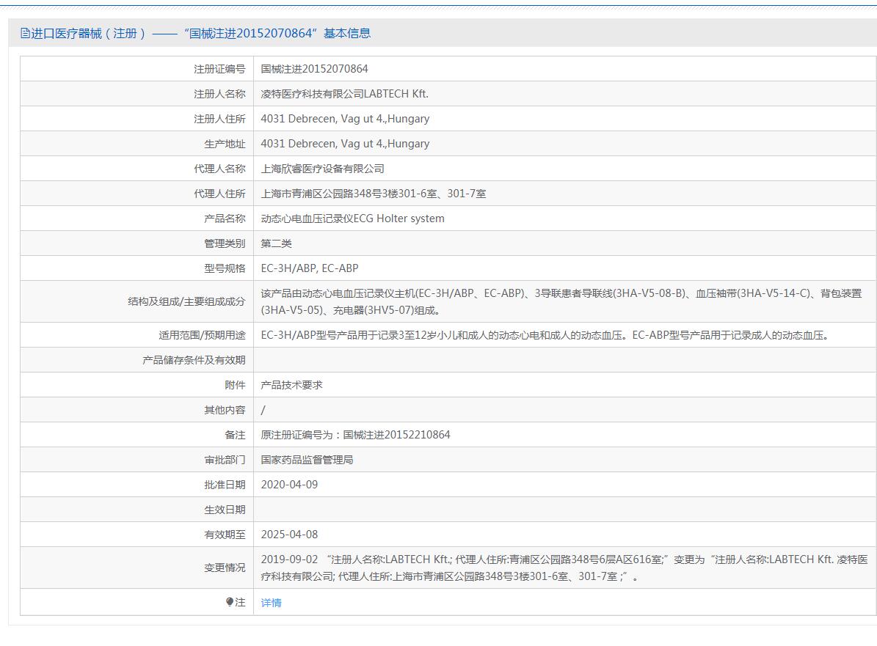Click the lightbulb icon beside 注
Image resolution: width=877 pixels, height=646 pixels.
230,602
